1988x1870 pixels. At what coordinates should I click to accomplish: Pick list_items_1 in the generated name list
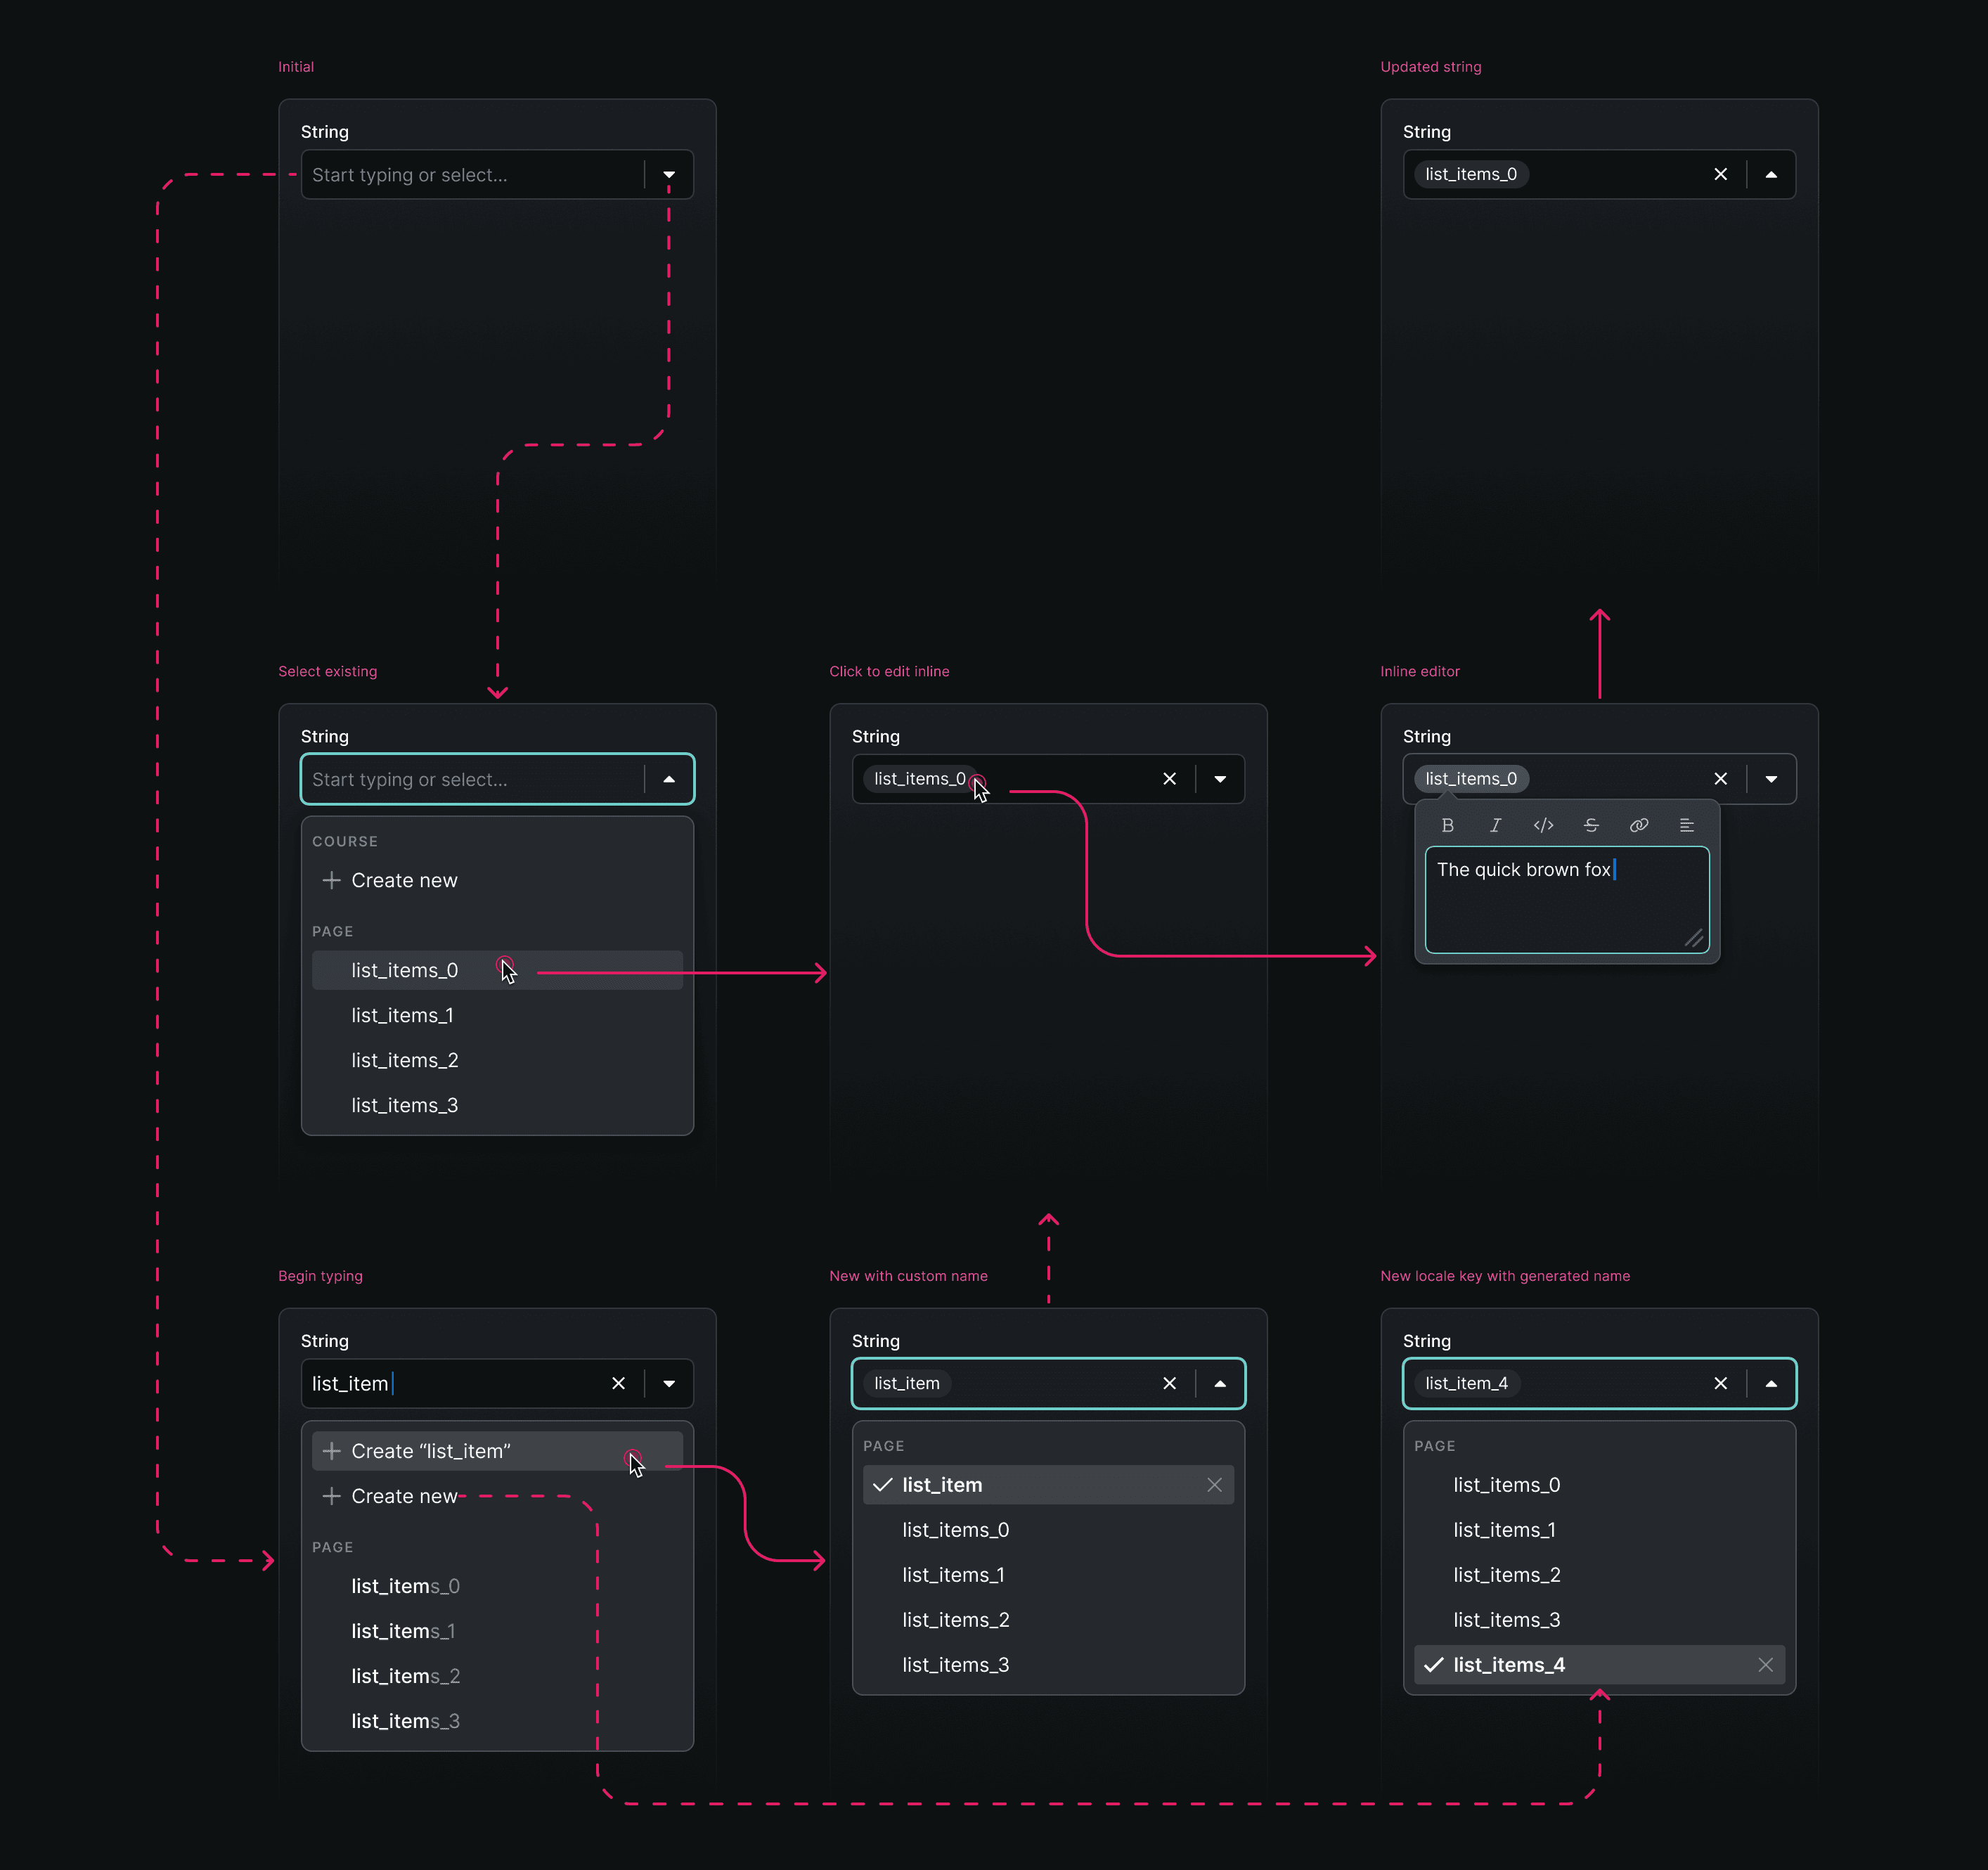[1599, 1530]
